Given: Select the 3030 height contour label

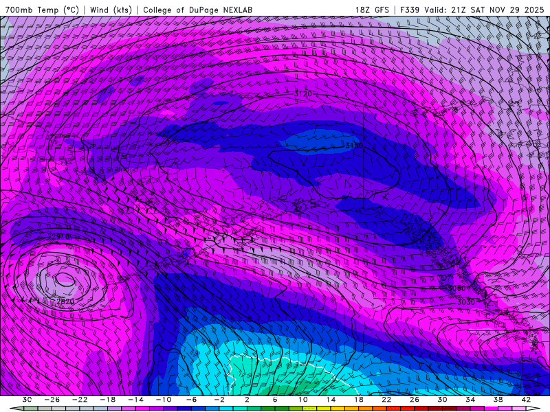Looking at the screenshot, I should (x=466, y=302).
